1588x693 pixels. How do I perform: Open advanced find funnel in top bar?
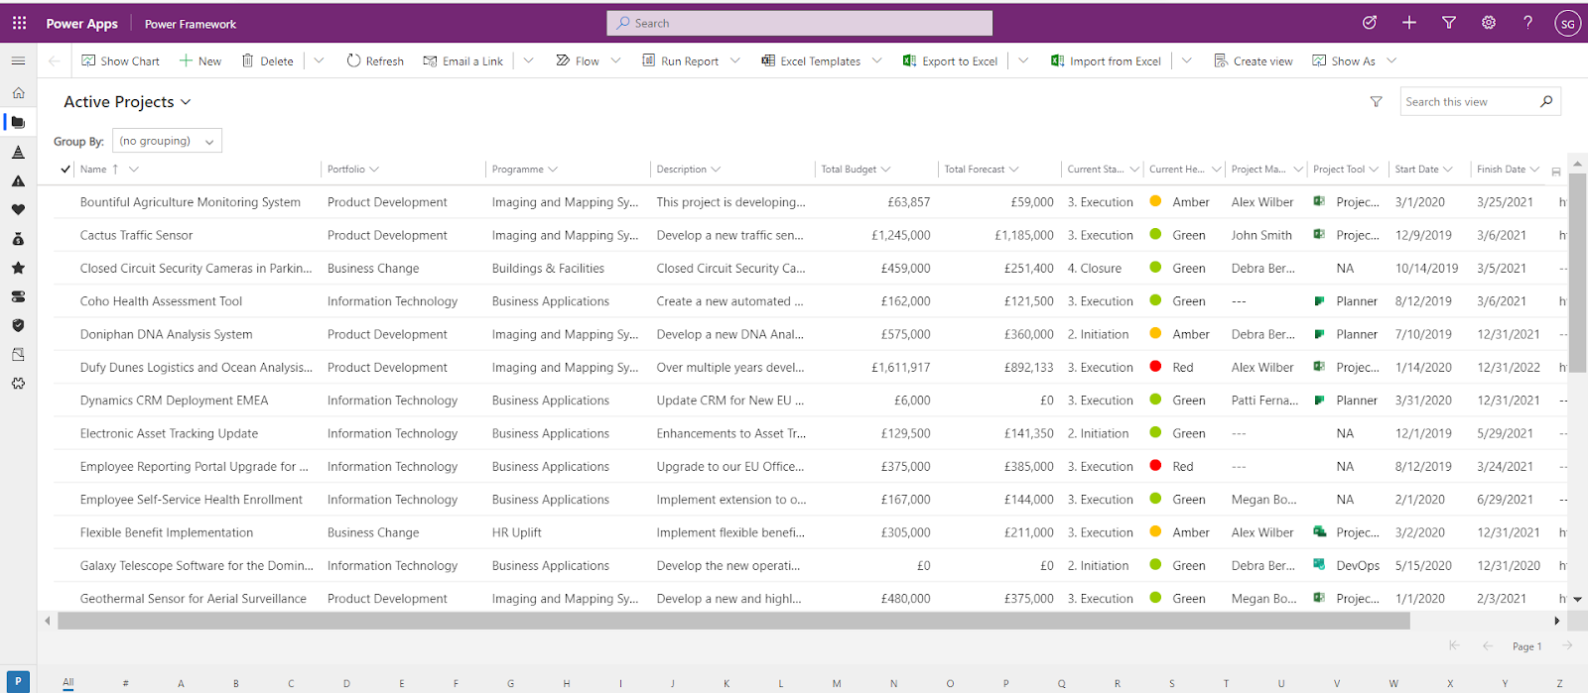click(1449, 23)
